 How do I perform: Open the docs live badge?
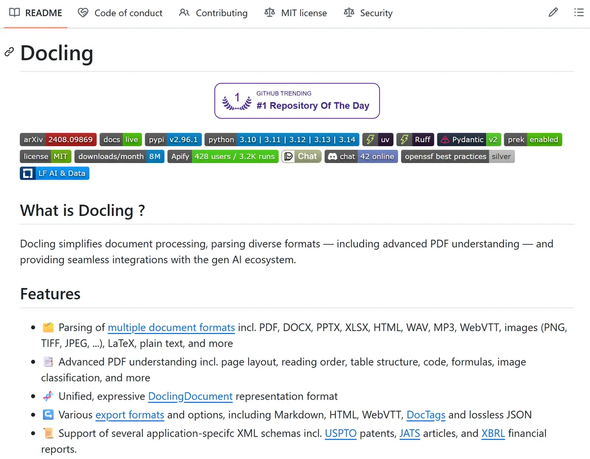pyautogui.click(x=121, y=139)
